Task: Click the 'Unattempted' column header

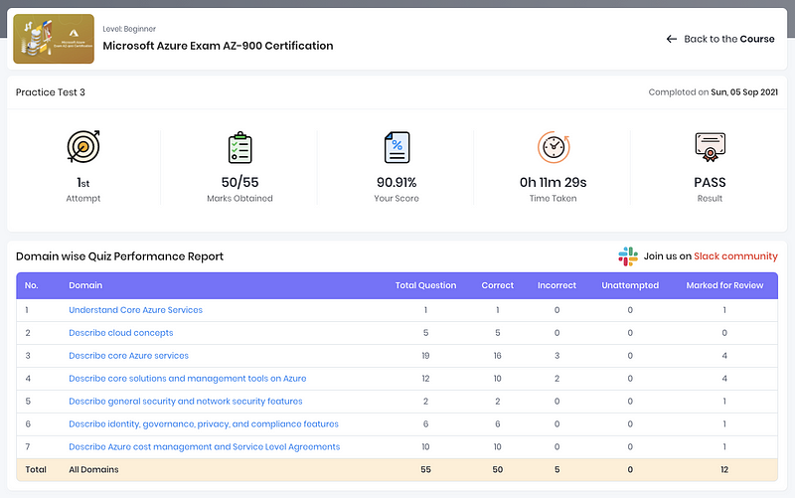Action: point(630,285)
